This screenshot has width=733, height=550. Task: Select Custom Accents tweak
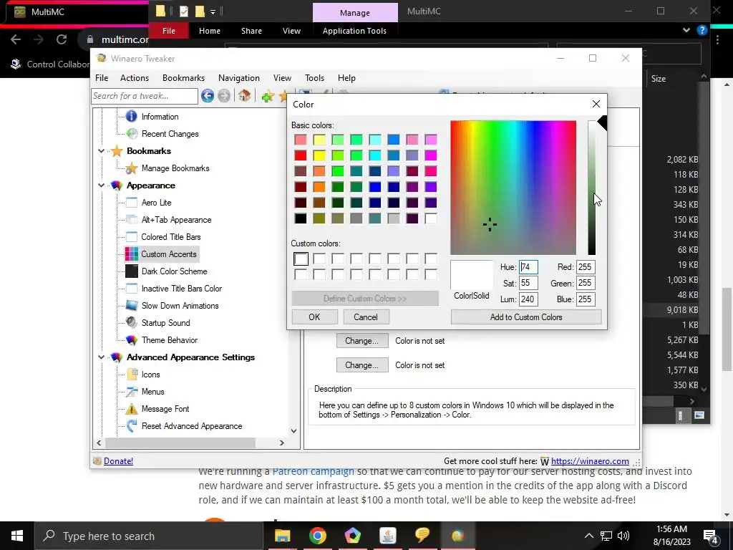[168, 254]
